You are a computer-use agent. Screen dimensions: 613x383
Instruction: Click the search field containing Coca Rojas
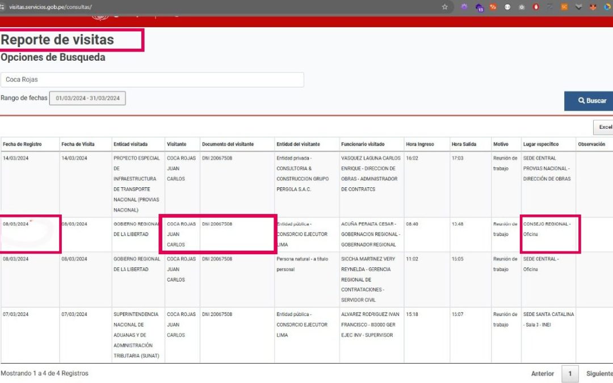pos(152,80)
